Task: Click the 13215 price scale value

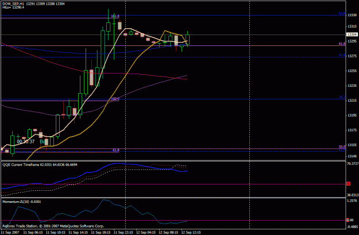Action: [352, 101]
